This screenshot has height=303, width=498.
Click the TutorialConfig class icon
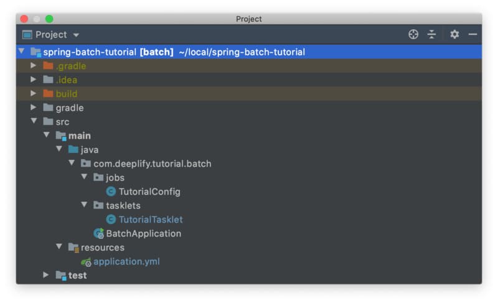click(x=111, y=191)
